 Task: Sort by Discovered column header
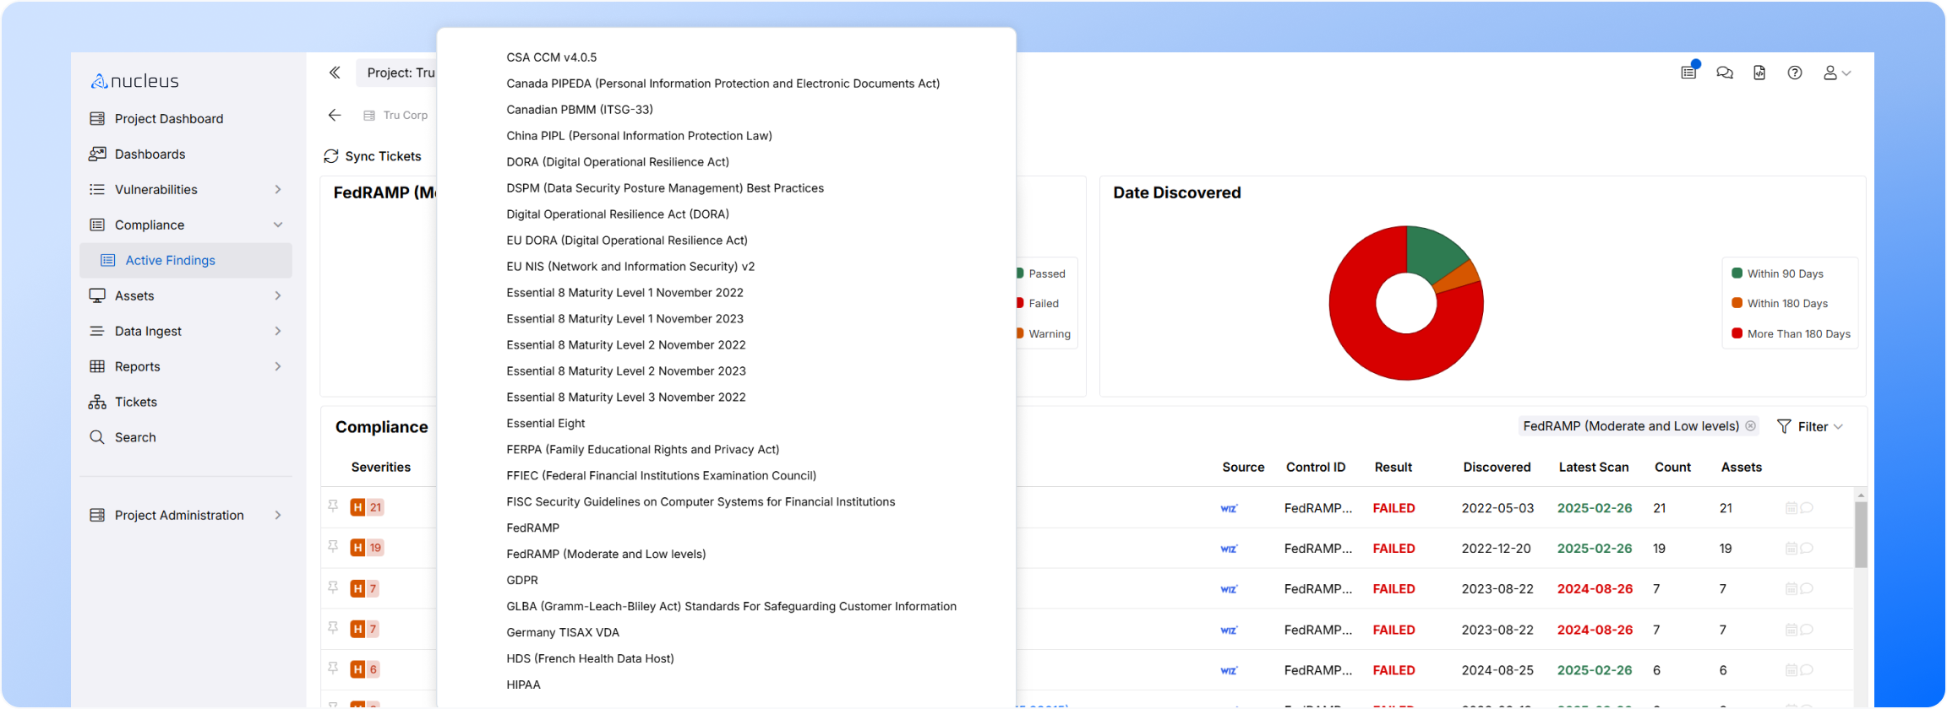pos(1497,468)
